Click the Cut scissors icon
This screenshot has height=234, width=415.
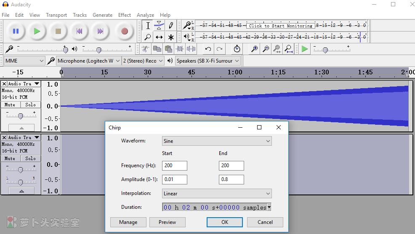click(x=145, y=49)
